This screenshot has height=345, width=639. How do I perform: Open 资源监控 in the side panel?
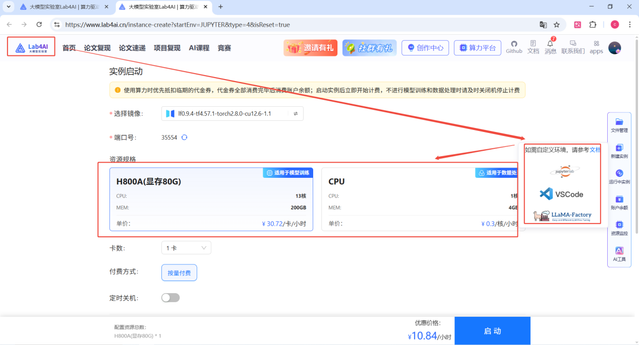(x=619, y=228)
